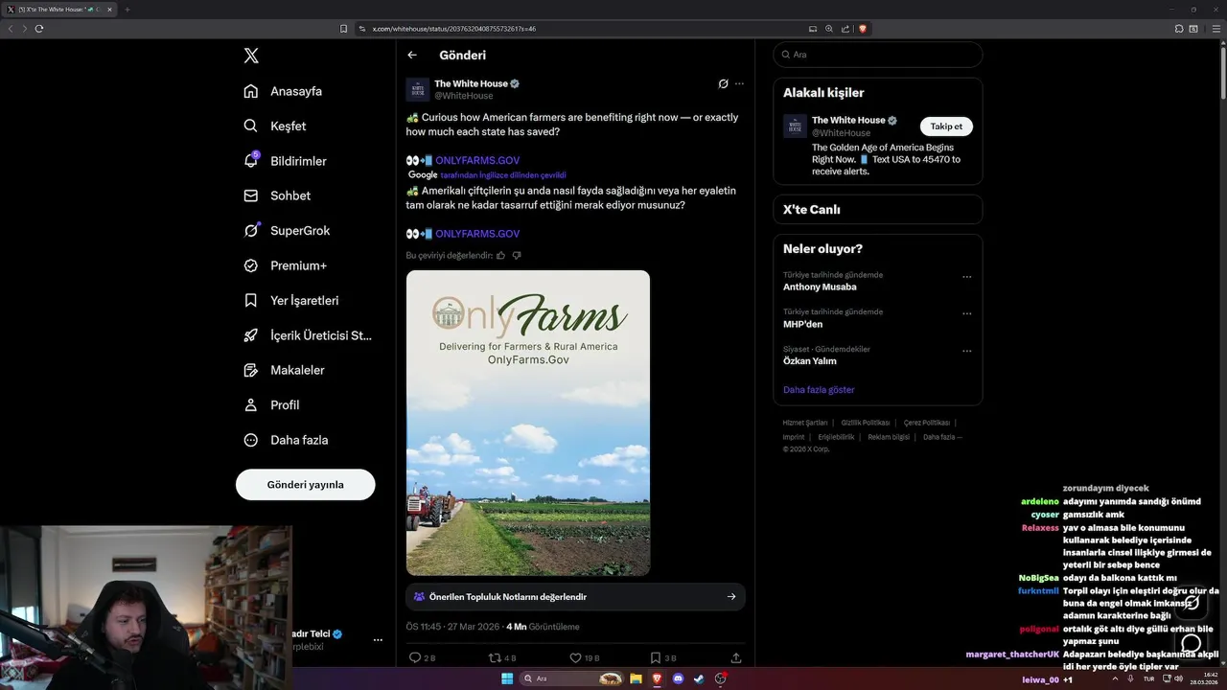This screenshot has width=1227, height=690.
Task: Click the Ara search field on X
Action: click(878, 55)
